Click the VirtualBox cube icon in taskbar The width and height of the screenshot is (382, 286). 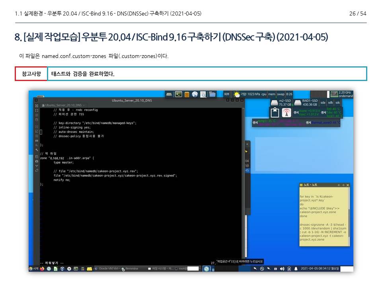62,269
